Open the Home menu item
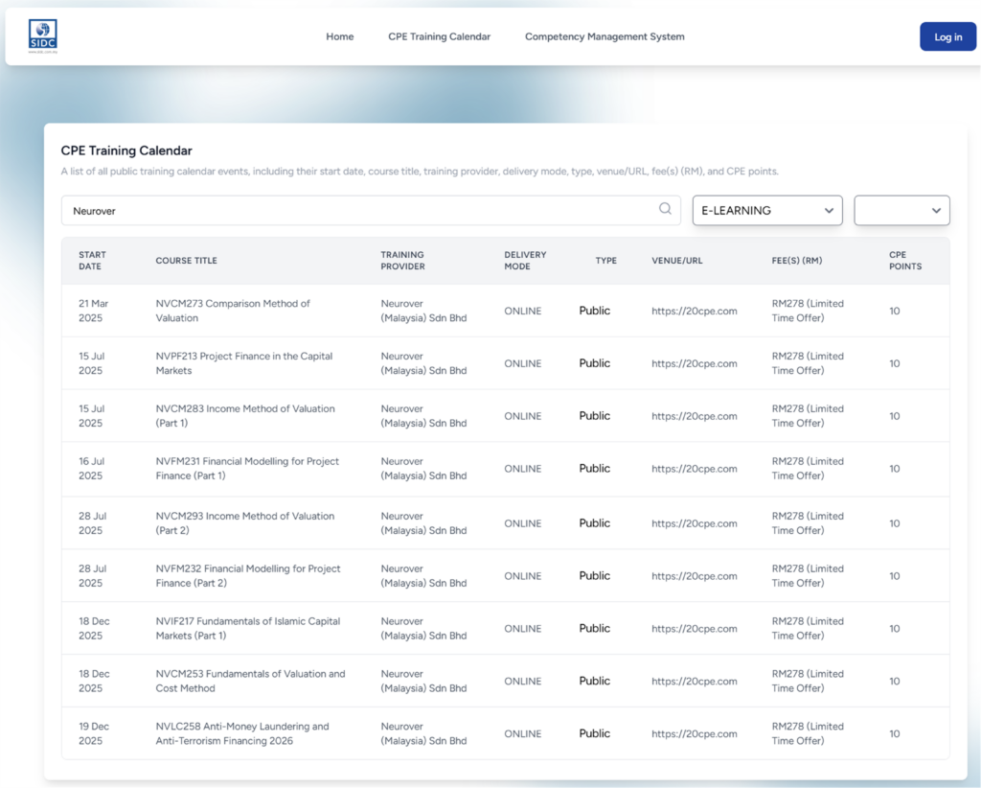 pyautogui.click(x=339, y=36)
